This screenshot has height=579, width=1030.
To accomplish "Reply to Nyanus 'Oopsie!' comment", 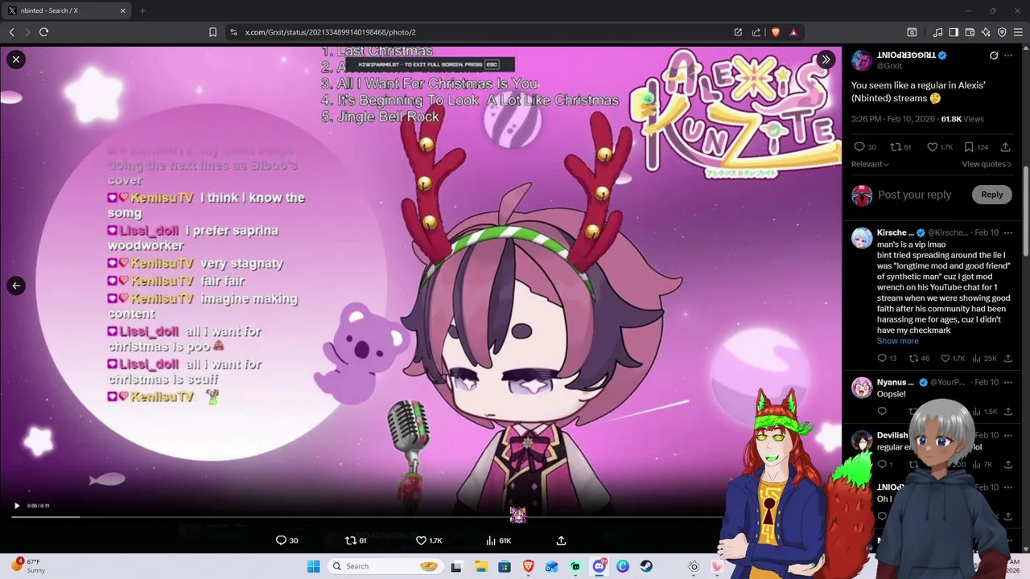I will click(x=882, y=412).
